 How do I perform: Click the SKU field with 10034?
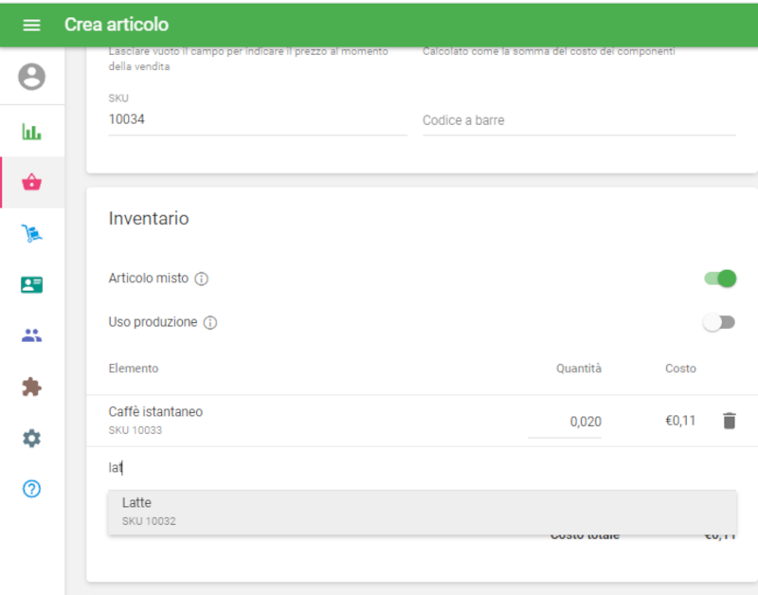257,120
